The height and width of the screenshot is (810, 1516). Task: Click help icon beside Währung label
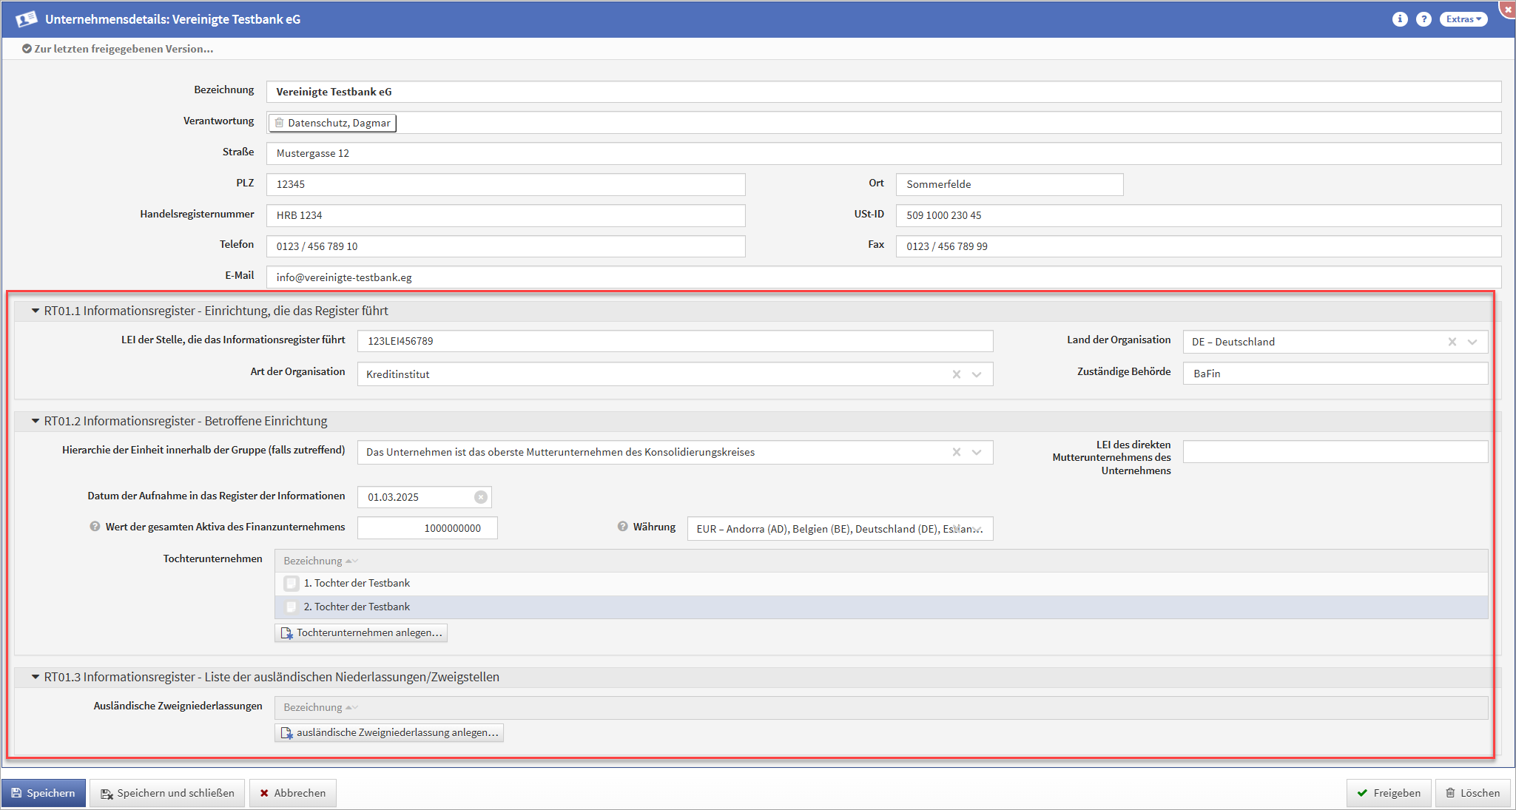click(x=622, y=527)
